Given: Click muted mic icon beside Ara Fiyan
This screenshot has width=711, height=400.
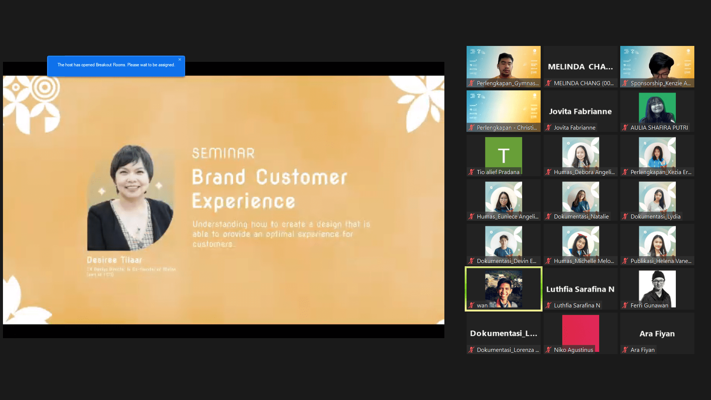Looking at the screenshot, I should coord(625,350).
